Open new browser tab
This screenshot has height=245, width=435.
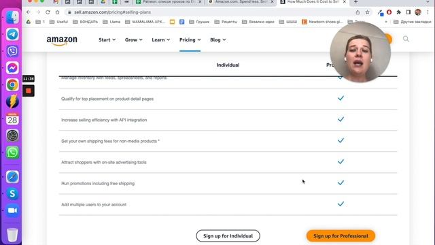(x=356, y=2)
